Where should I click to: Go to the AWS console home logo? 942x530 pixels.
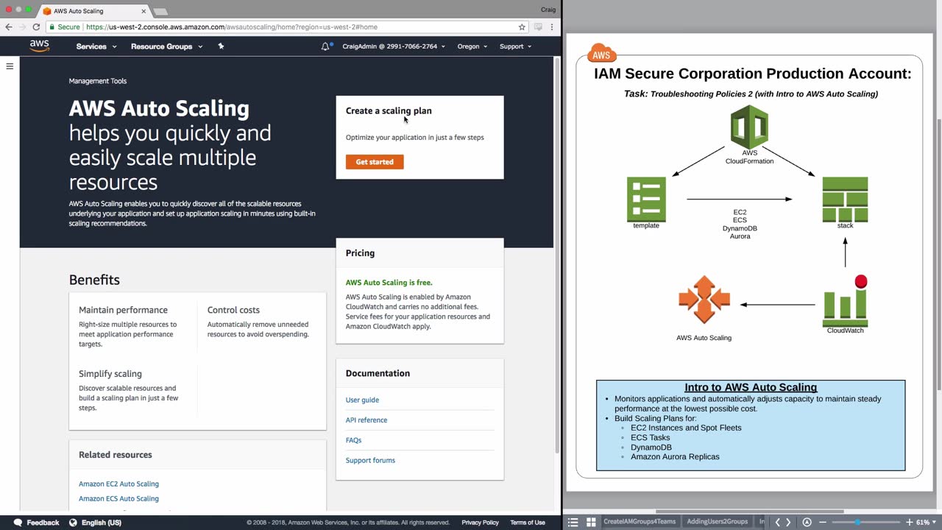point(40,46)
